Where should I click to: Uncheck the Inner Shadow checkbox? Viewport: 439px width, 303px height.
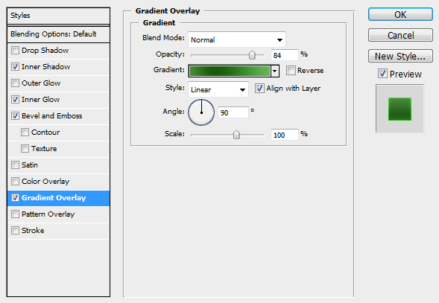point(15,67)
